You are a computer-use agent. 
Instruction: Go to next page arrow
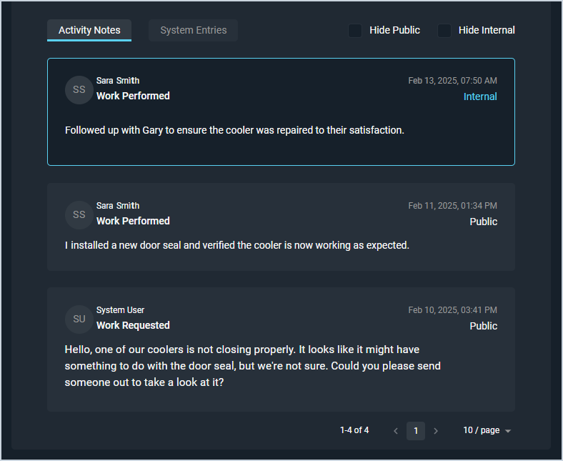436,431
